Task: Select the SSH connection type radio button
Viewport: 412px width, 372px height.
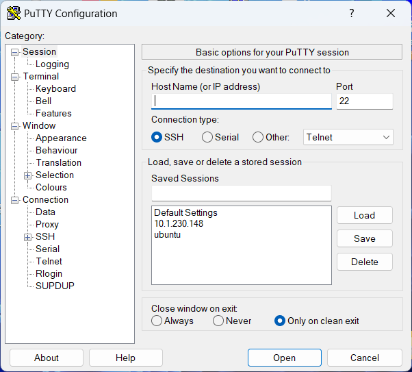Action: tap(156, 137)
